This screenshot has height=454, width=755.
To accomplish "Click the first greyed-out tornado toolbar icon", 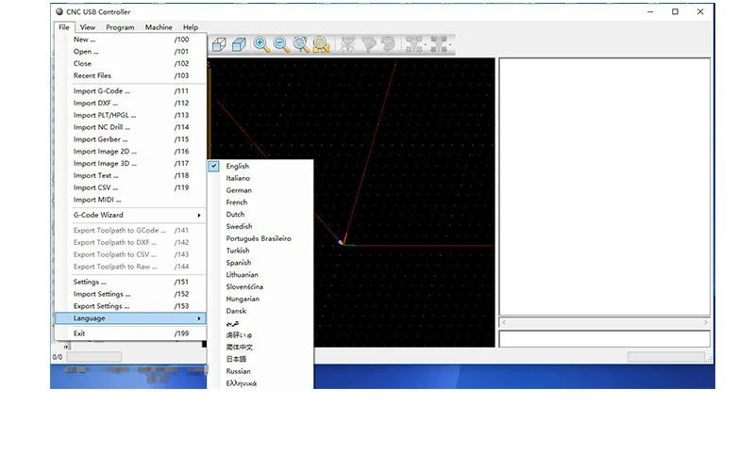I will click(347, 44).
